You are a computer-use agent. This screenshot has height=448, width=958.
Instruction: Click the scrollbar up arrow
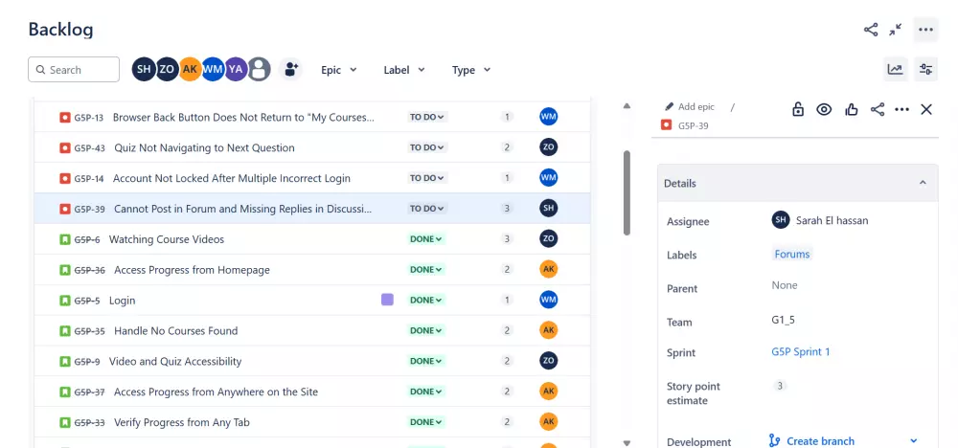tap(627, 106)
